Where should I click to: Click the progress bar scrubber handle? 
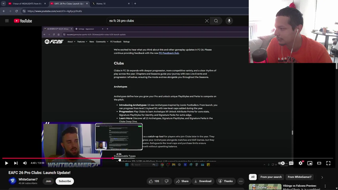click(x=113, y=158)
